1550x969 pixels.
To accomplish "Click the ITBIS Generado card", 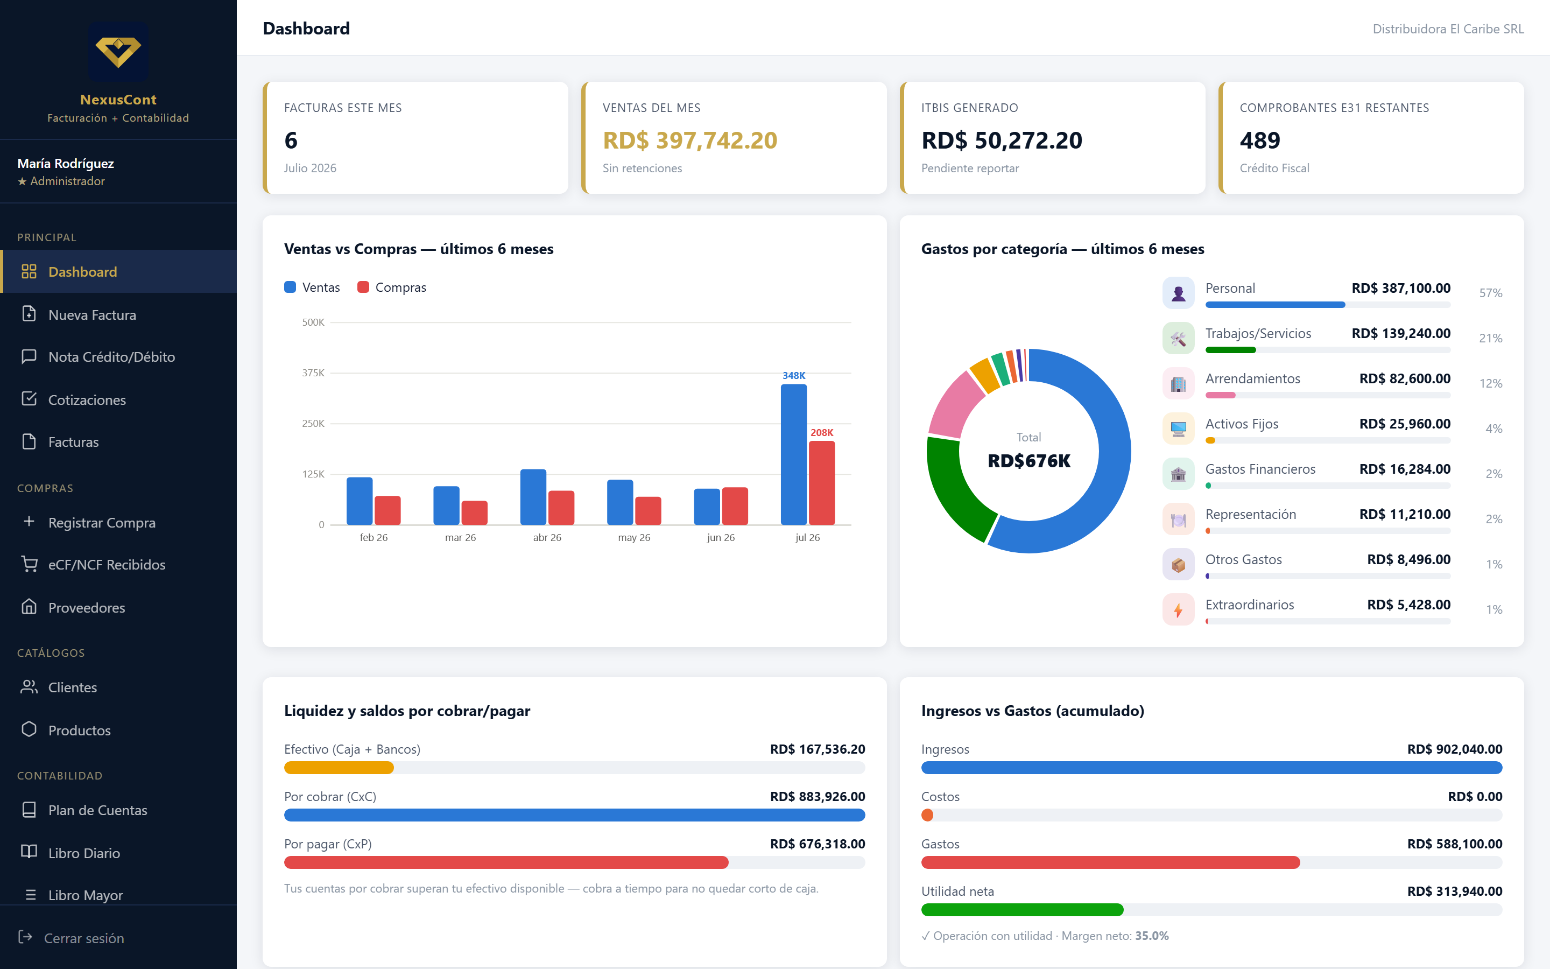I will 1052,138.
